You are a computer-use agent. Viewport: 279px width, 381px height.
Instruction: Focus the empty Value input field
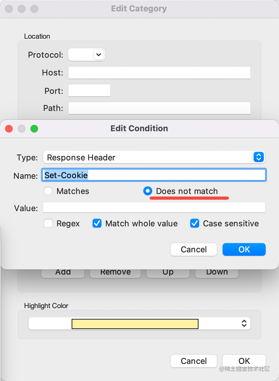coord(154,208)
